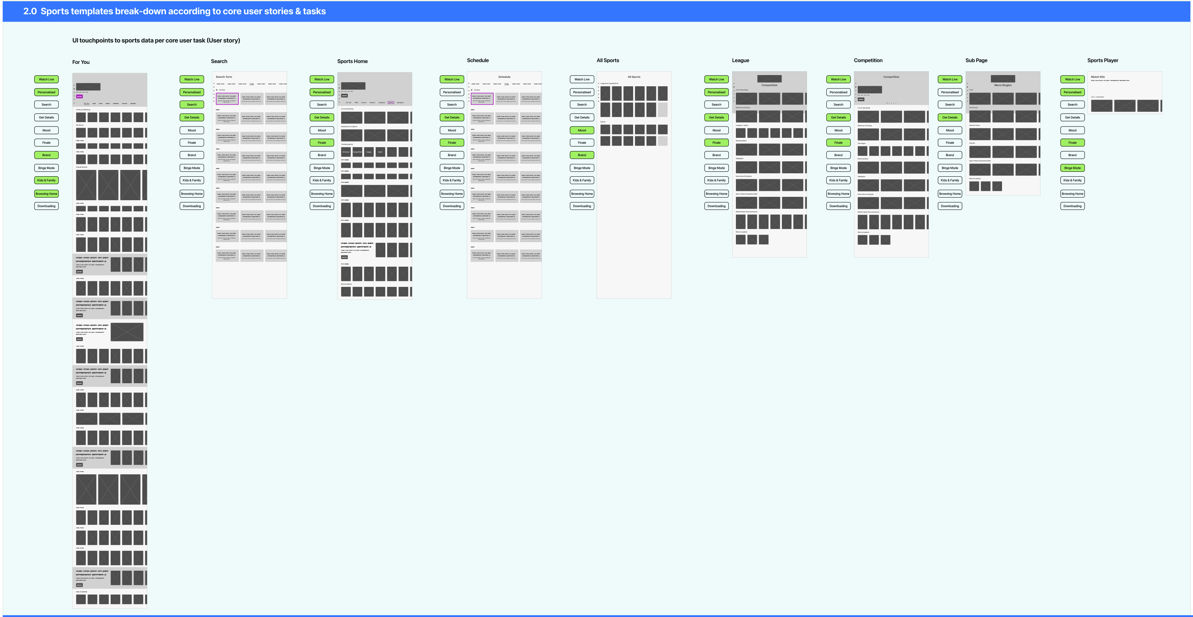Select Brand tag in All Sports column
The image size is (1193, 617).
(582, 155)
